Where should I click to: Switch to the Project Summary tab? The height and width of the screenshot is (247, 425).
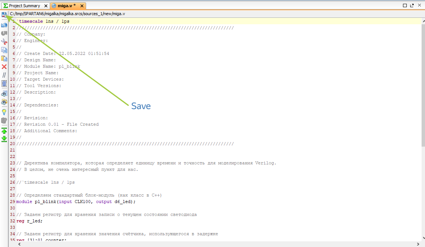(24, 6)
